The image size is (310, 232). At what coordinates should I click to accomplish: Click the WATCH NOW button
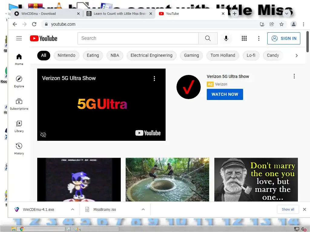coord(225,94)
